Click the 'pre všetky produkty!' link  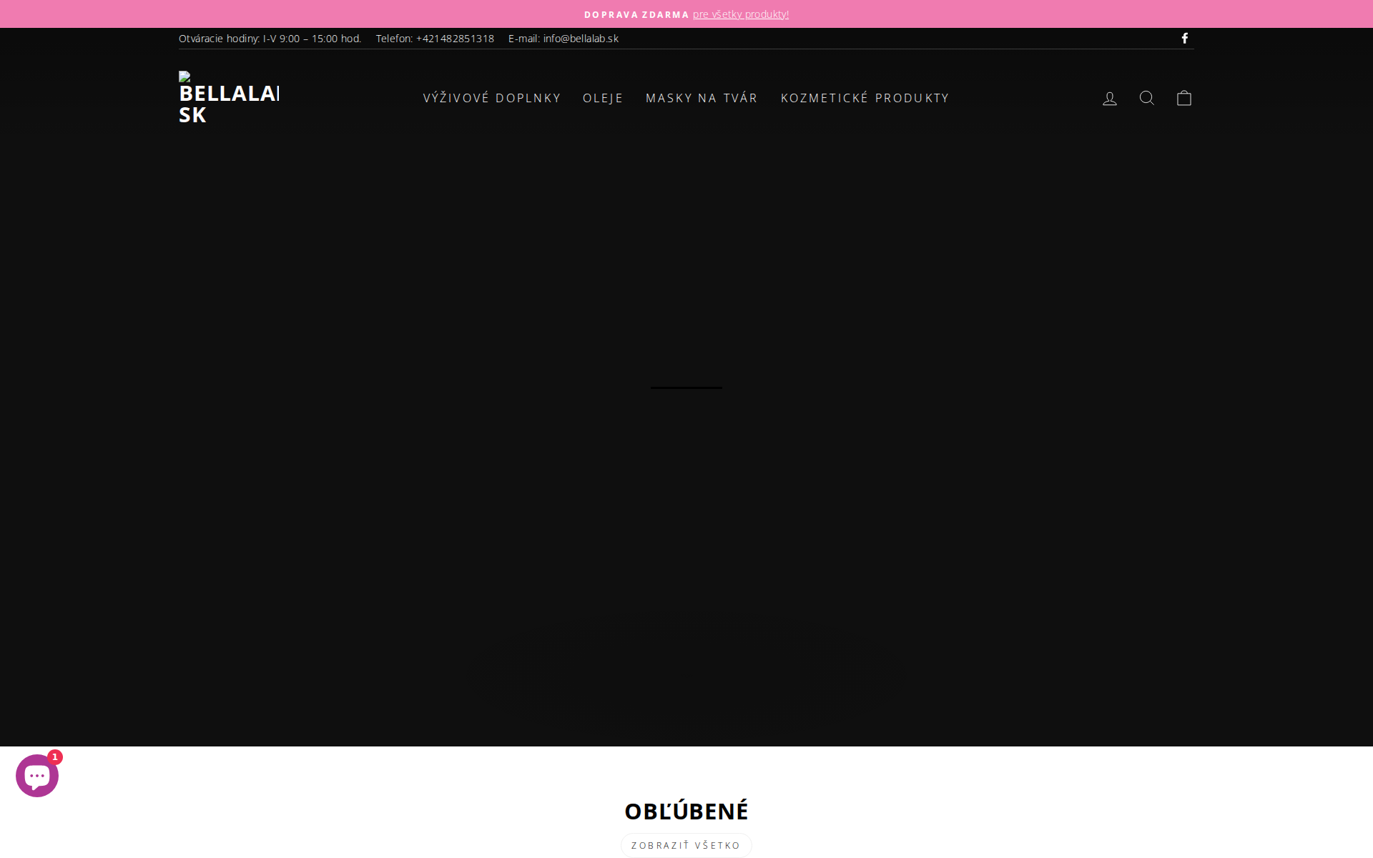tap(740, 14)
